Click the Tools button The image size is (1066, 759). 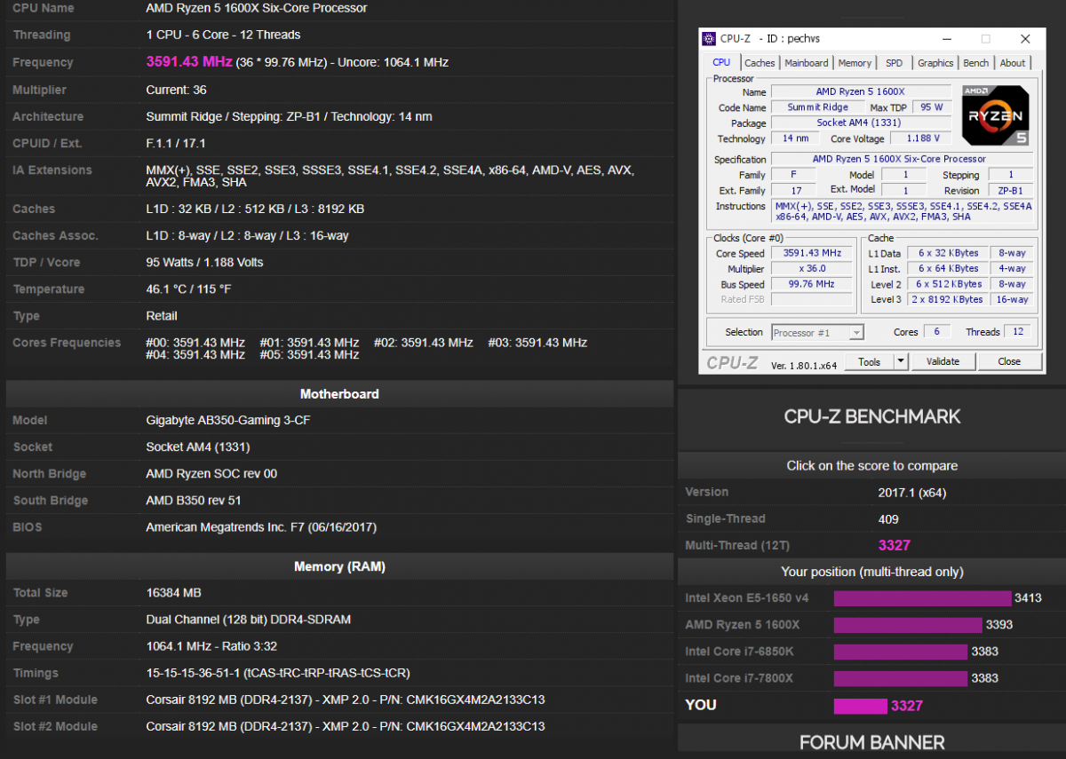click(869, 361)
